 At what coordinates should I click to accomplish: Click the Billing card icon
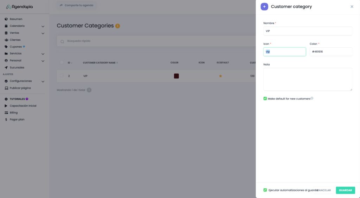[x=6, y=113]
